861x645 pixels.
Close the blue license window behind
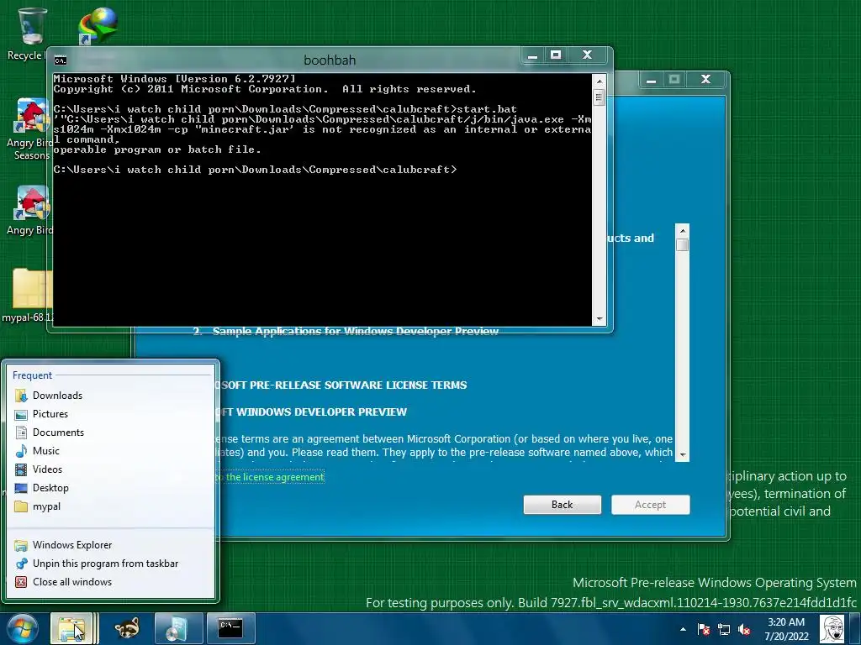click(x=706, y=80)
